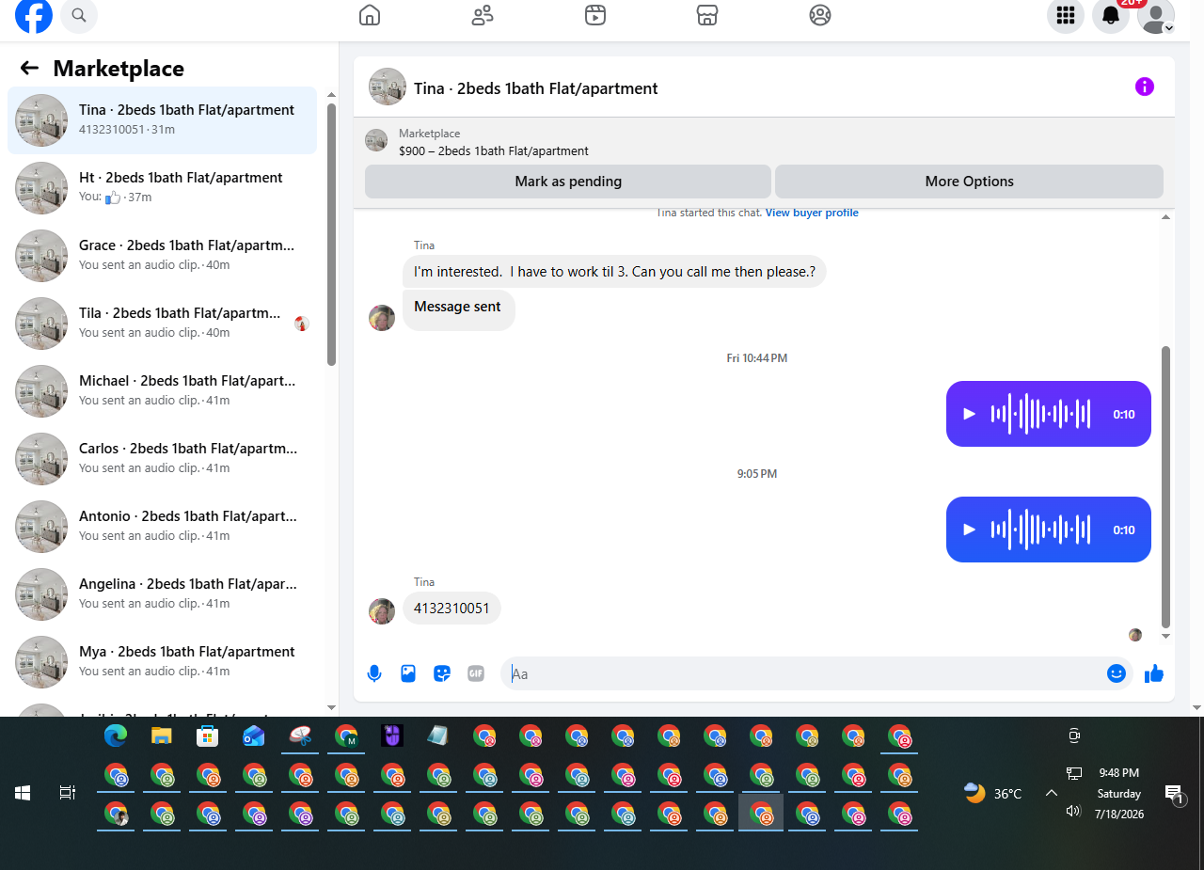Image resolution: width=1204 pixels, height=870 pixels.
Task: Click the chat messages scrollbar thumb
Action: tap(1166, 487)
